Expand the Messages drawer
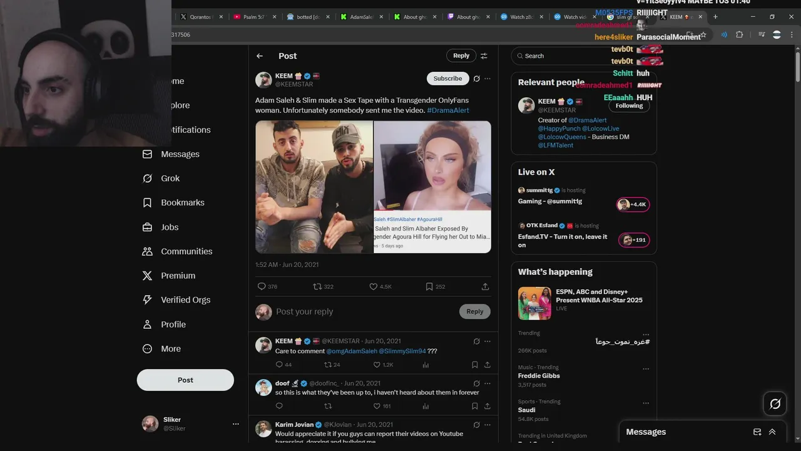 [x=772, y=432]
